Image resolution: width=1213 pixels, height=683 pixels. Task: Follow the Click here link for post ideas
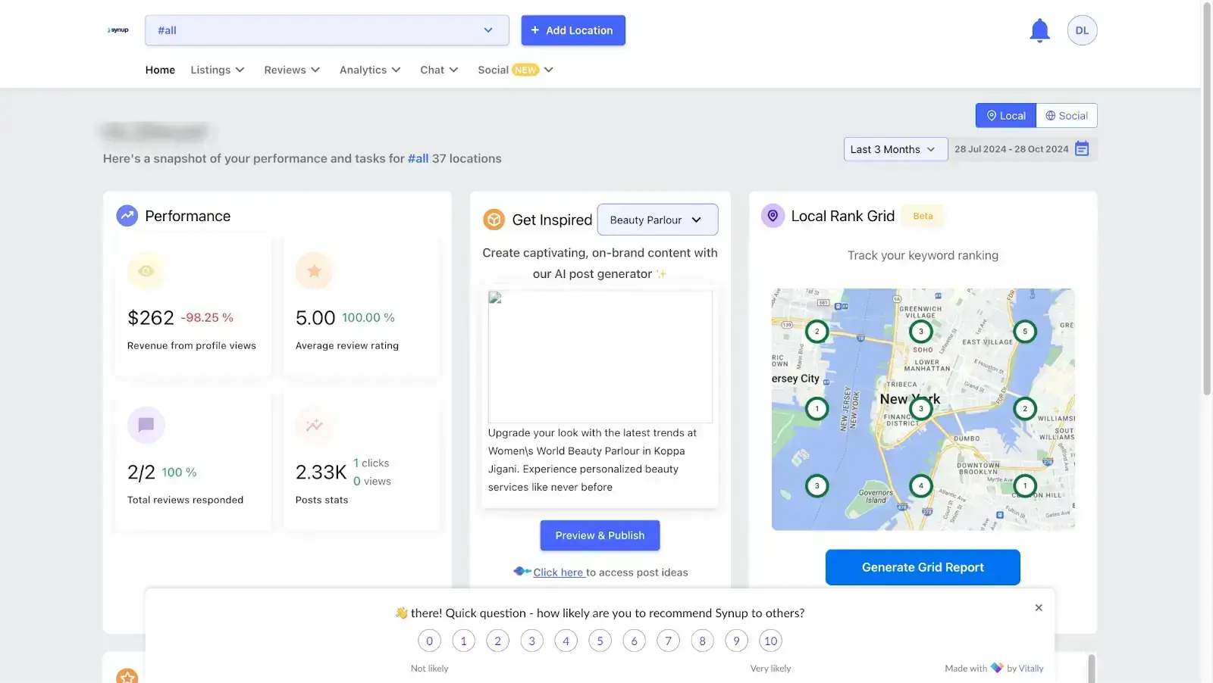click(559, 572)
